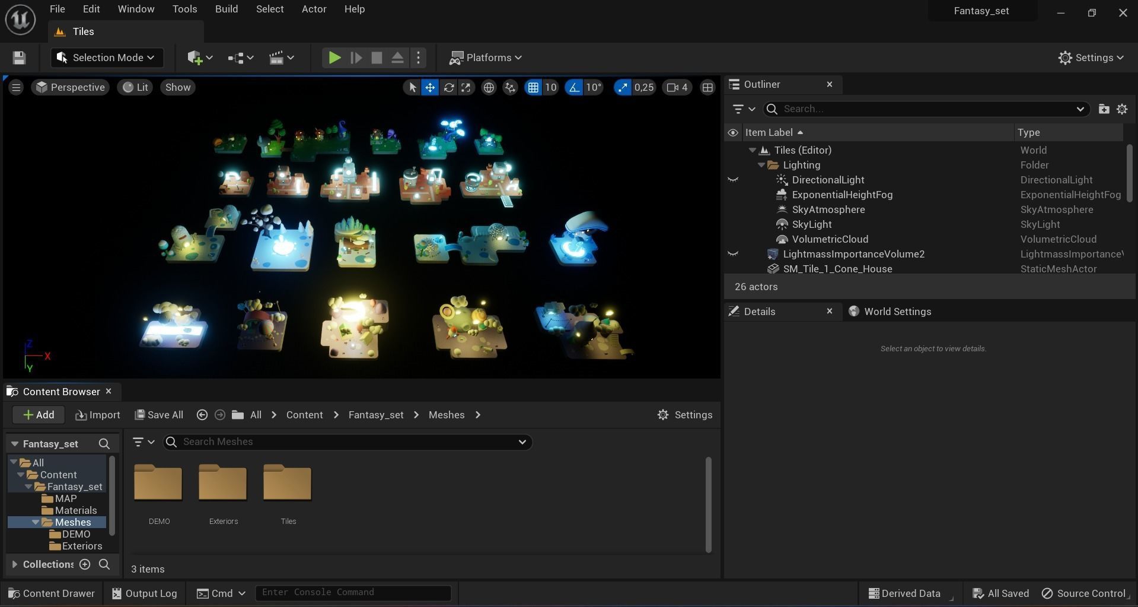Switch world/local coordinate system
1138x607 pixels.
tap(489, 88)
